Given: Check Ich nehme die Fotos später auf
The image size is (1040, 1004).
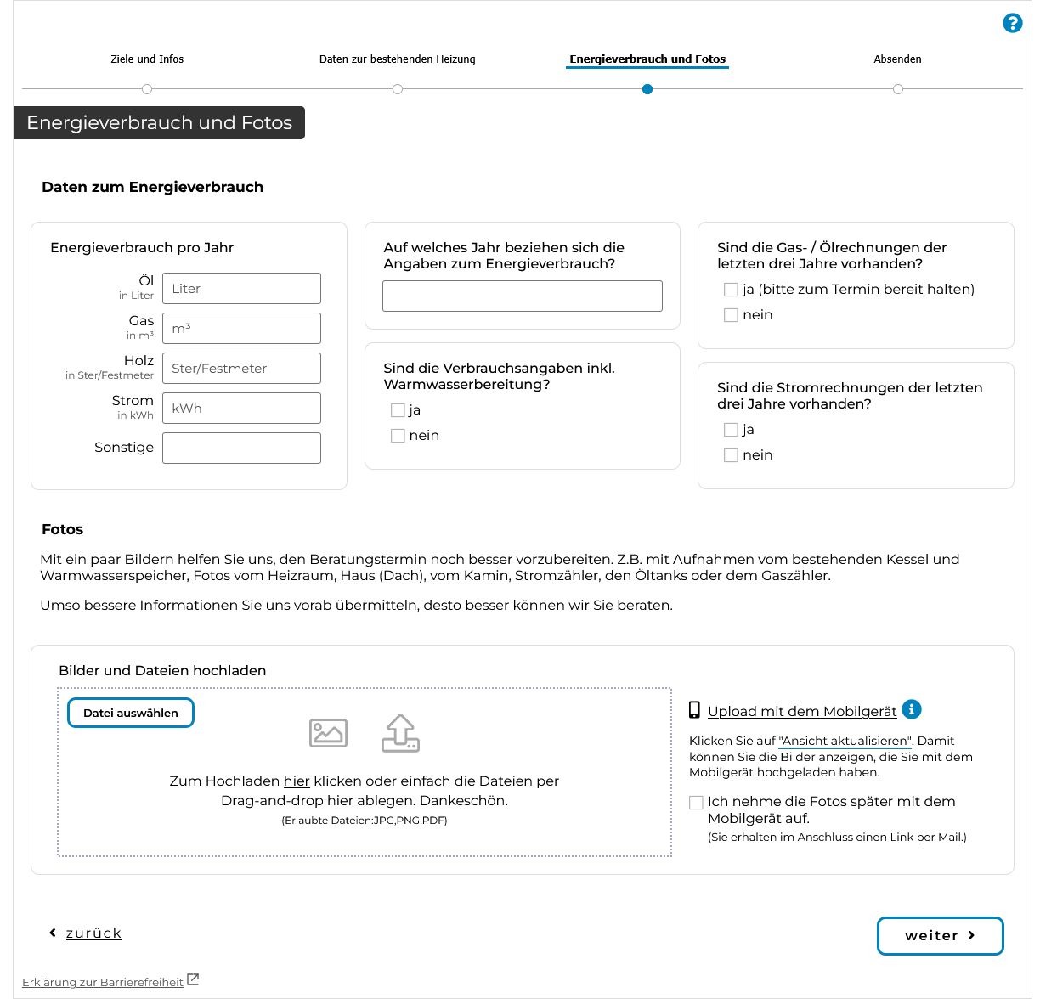Looking at the screenshot, I should pos(696,802).
